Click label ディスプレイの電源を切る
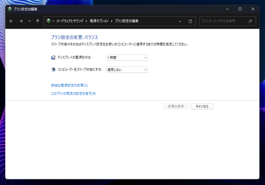 click(x=74, y=57)
